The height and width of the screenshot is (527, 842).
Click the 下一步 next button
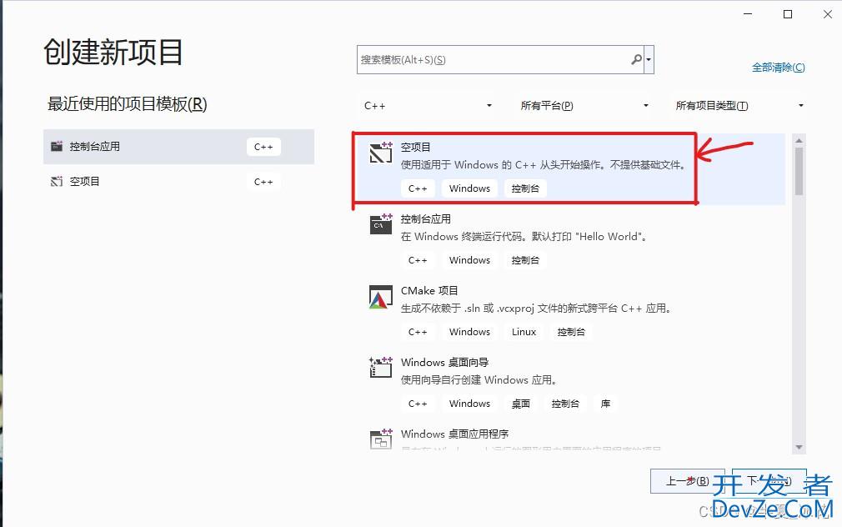click(769, 481)
